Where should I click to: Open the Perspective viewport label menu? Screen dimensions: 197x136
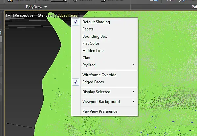(24, 15)
